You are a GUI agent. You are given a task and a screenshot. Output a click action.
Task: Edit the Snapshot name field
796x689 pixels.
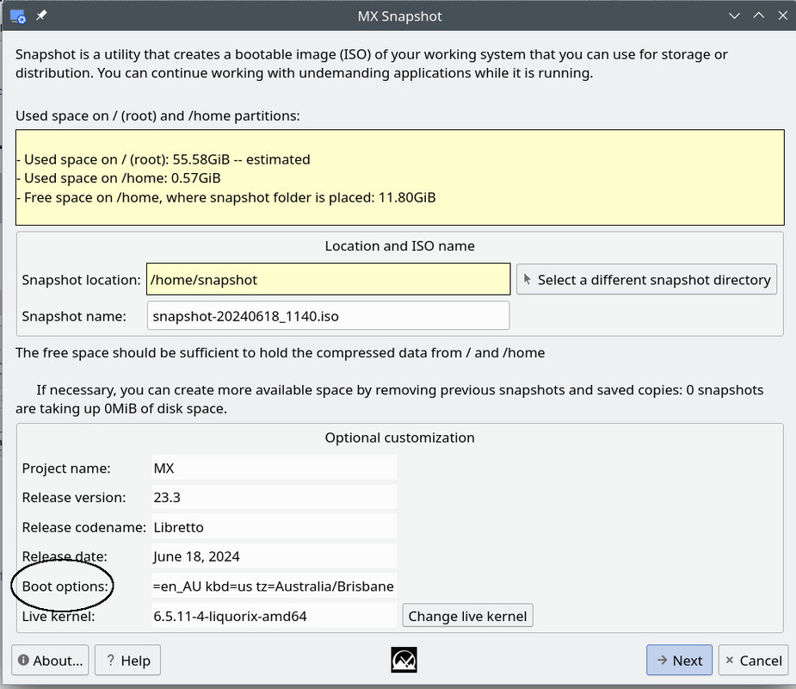click(x=328, y=315)
